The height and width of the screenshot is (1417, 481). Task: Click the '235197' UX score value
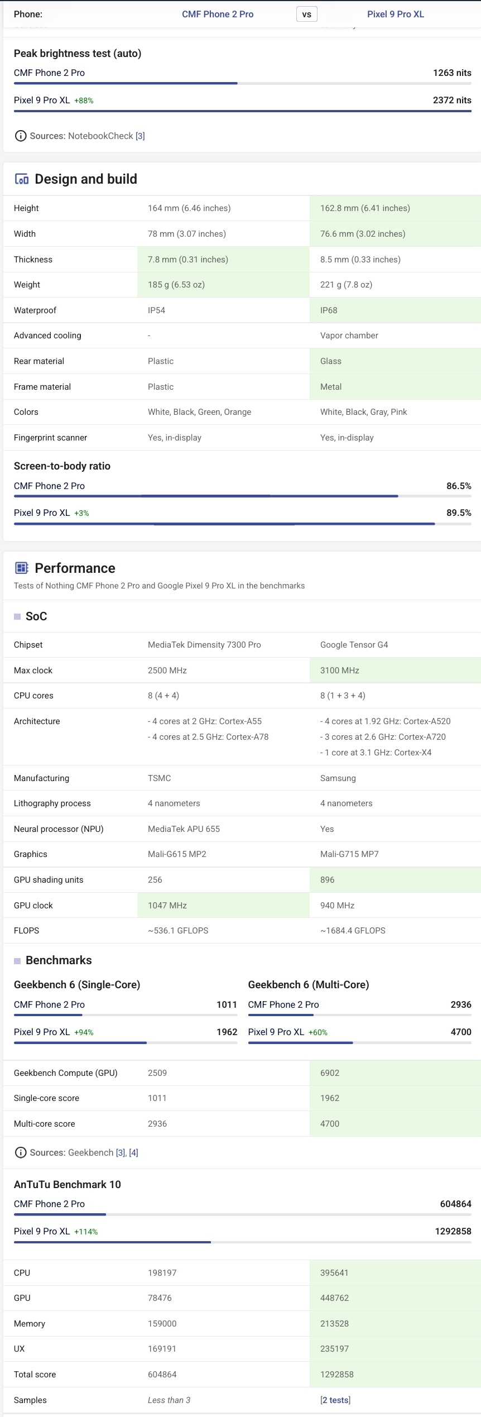coord(335,1349)
